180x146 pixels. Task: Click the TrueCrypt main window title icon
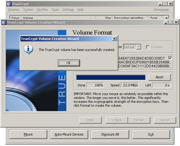9,4
